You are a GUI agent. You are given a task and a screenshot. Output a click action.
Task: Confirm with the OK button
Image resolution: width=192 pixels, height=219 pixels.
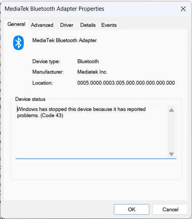click(132, 209)
